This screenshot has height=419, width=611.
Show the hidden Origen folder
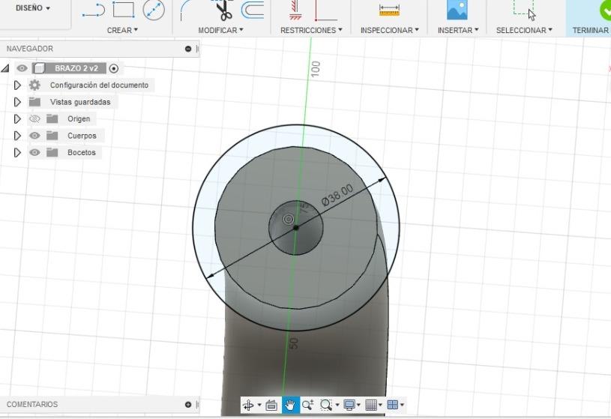pos(34,118)
